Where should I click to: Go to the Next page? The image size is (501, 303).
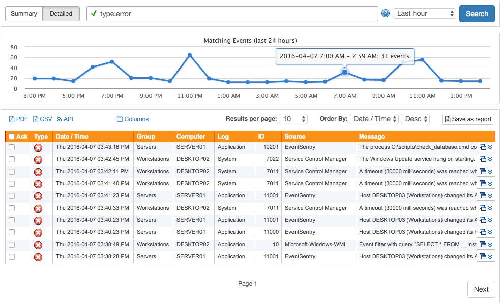pos(481,289)
